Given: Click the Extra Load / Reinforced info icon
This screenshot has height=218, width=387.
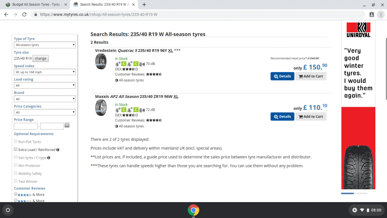Looking at the screenshot, I should (58, 150).
